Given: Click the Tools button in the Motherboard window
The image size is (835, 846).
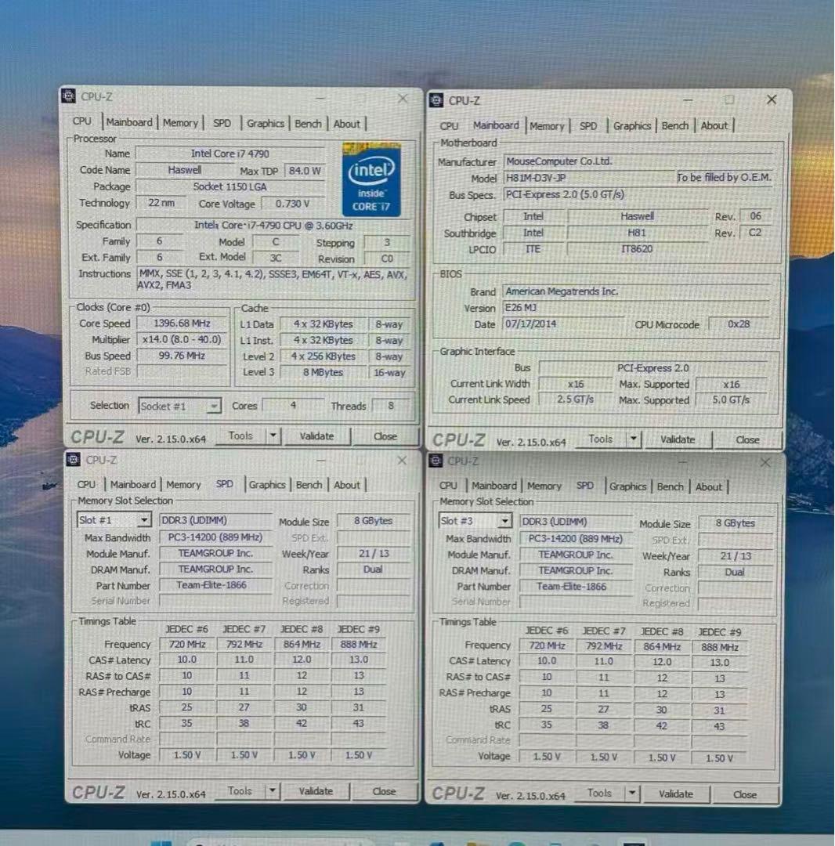Looking at the screenshot, I should 601,439.
